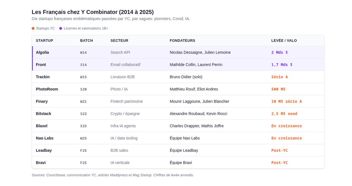The width and height of the screenshot is (352, 186).
Task: Click the S22 batch cell
Action: click(x=83, y=114)
